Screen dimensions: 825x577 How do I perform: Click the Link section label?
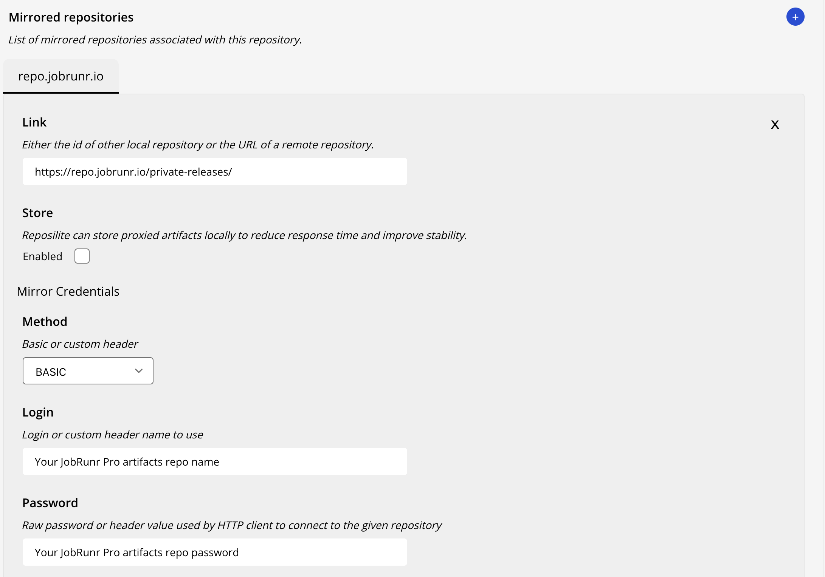(34, 122)
